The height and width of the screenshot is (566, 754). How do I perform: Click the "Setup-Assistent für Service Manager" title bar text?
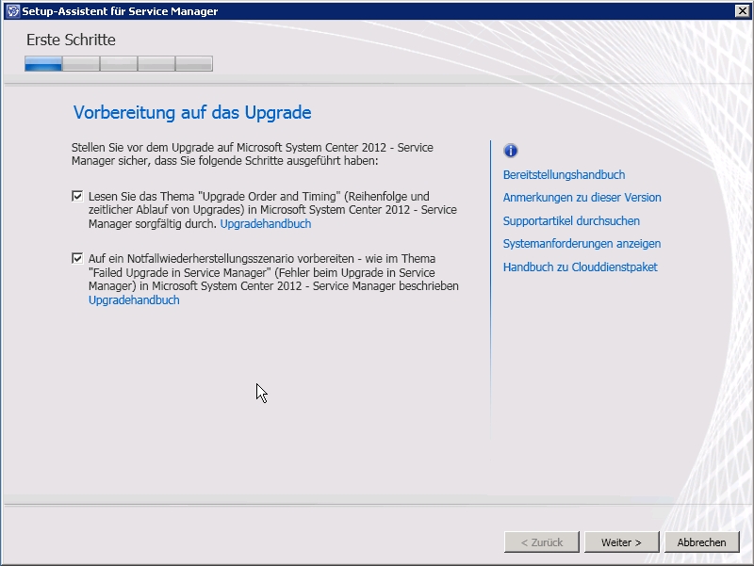tap(120, 11)
